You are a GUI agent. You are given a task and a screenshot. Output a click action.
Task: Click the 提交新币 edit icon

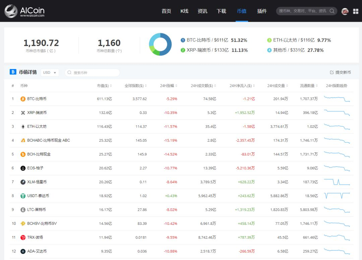331,72
